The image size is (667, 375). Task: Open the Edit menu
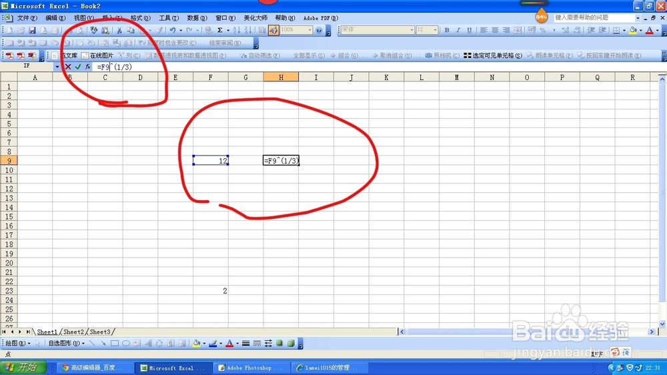point(55,18)
